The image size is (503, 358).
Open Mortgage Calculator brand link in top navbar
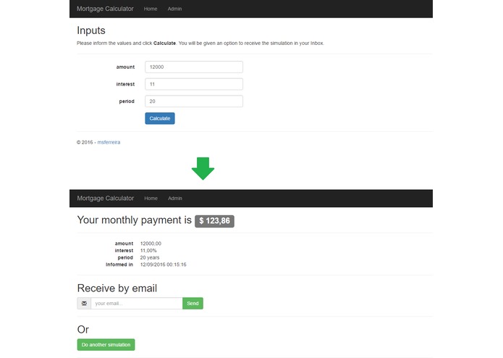tap(105, 9)
